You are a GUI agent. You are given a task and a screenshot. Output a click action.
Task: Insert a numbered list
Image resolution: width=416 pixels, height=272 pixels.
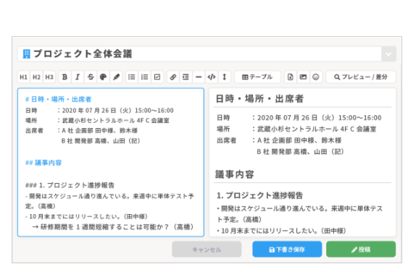pyautogui.click(x=145, y=77)
